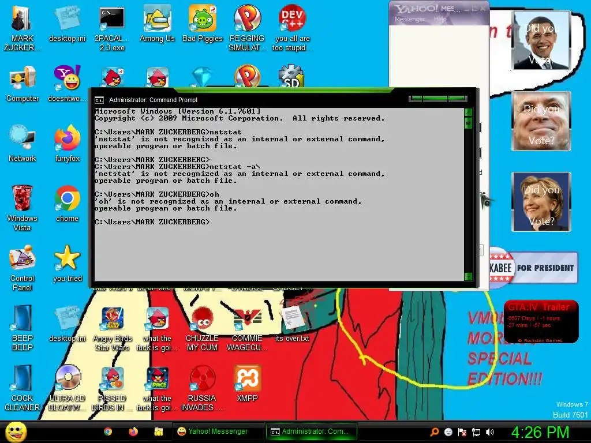Click Command Prompt title bar system icon

click(x=99, y=100)
